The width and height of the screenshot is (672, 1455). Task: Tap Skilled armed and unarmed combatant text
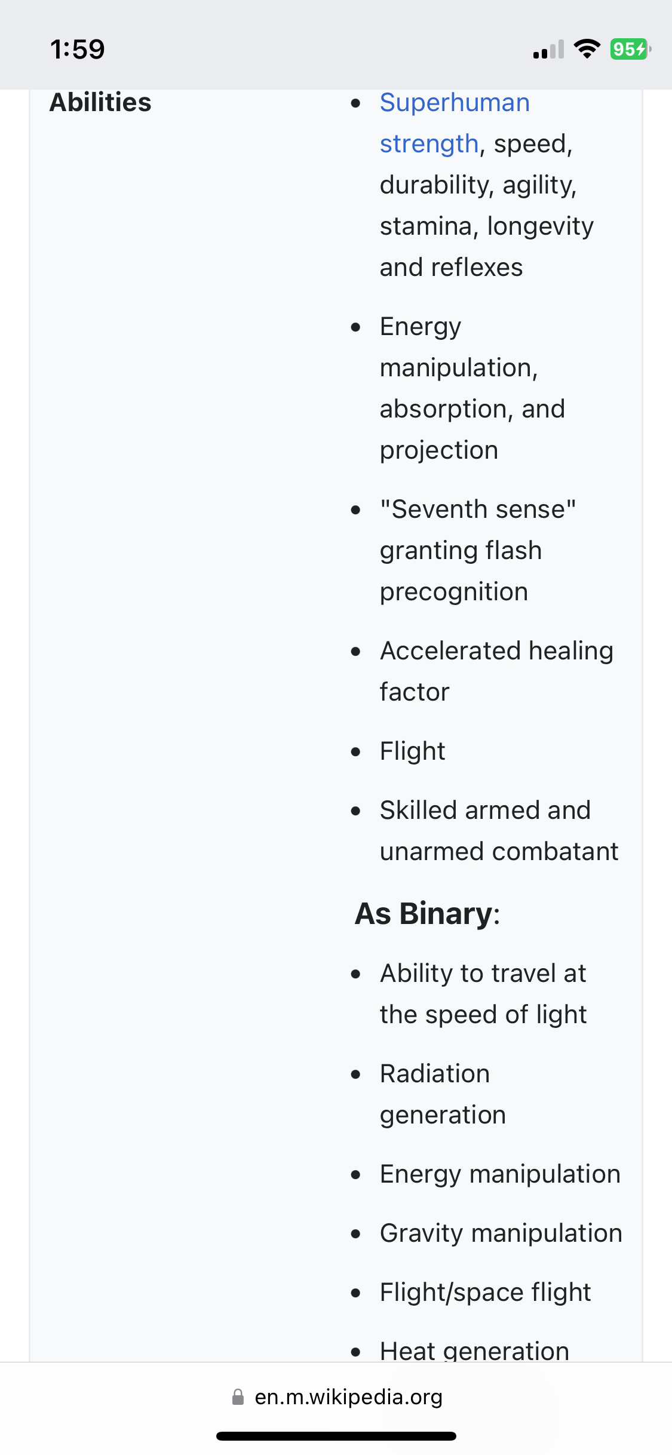coord(499,831)
